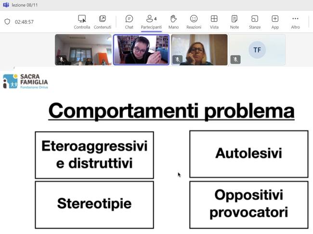This screenshot has width=313, height=234.
Task: Click the lezione 08/11 window title
Action: pyautogui.click(x=25, y=5)
